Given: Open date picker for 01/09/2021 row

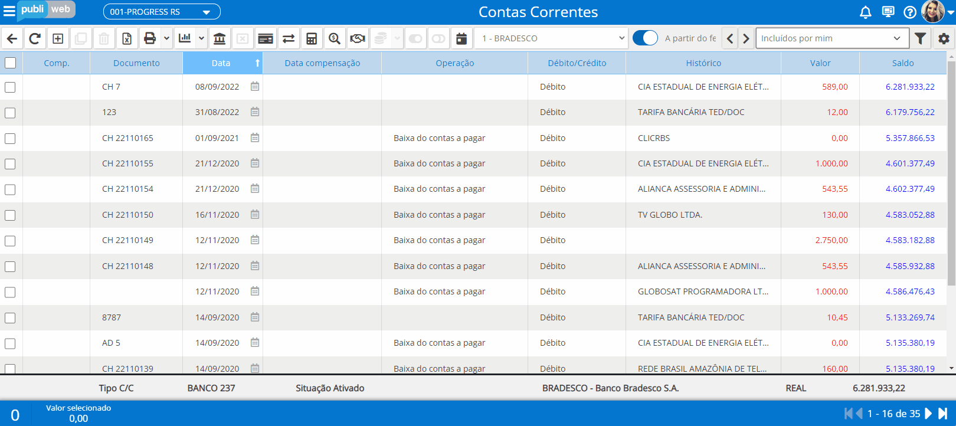Looking at the screenshot, I should tap(255, 138).
